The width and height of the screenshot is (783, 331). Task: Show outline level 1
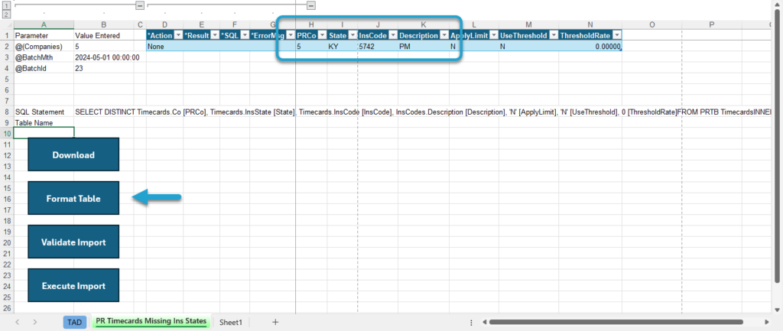[x=6, y=5]
